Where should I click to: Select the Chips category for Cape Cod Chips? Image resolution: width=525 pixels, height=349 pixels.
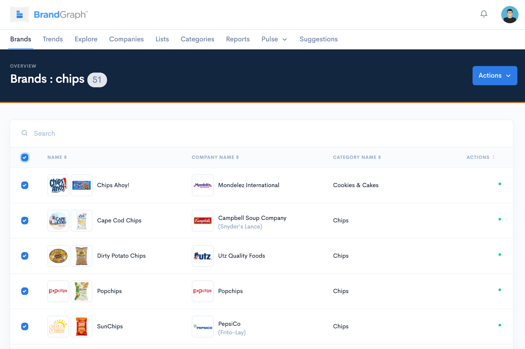click(341, 221)
